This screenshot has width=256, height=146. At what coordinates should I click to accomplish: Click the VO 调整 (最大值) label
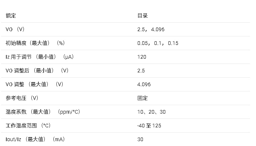(34, 84)
